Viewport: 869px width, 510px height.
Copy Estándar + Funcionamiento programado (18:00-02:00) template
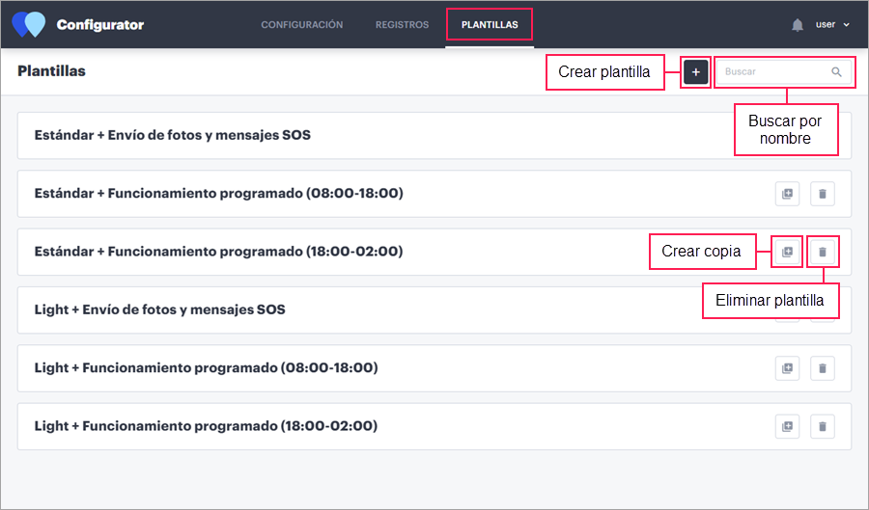coord(788,252)
